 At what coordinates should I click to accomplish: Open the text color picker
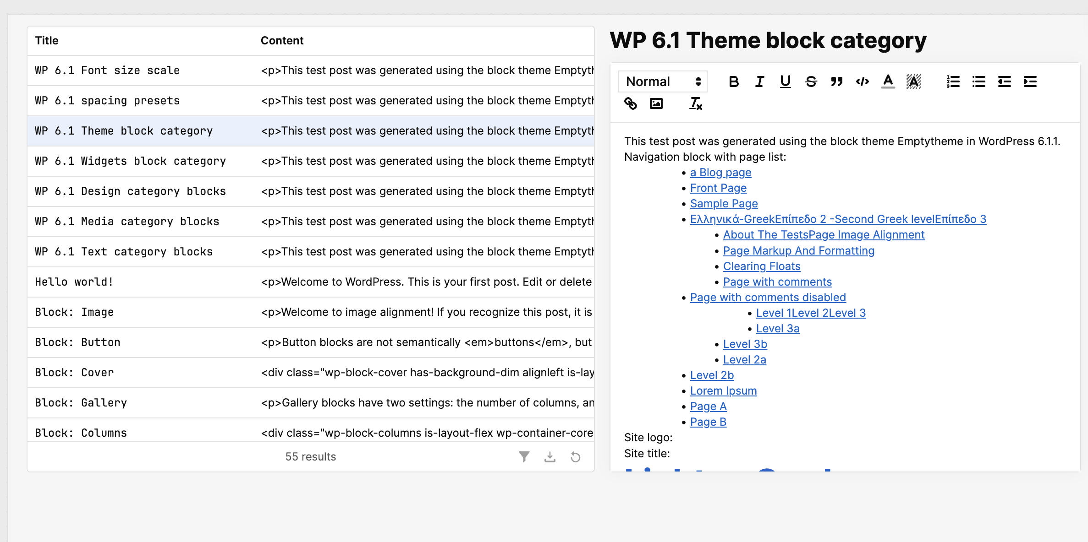pos(888,81)
